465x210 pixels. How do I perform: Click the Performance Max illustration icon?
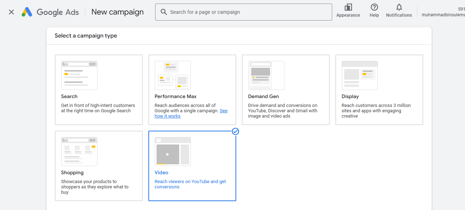pyautogui.click(x=172, y=75)
